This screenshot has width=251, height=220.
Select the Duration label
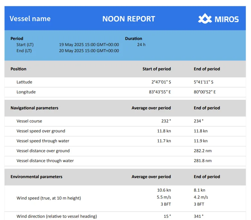(133, 38)
